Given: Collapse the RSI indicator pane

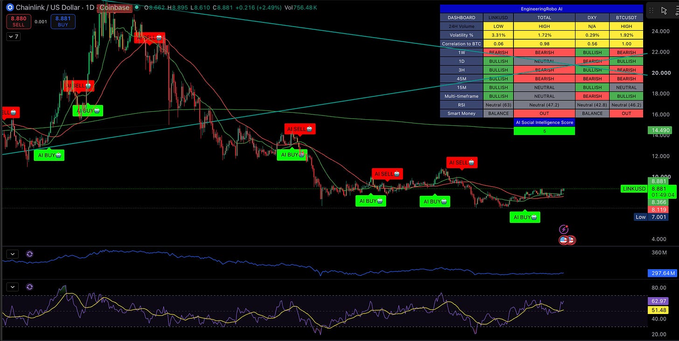Looking at the screenshot, I should (13, 287).
